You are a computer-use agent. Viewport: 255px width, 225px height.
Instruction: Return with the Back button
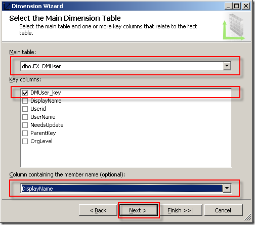click(98, 210)
